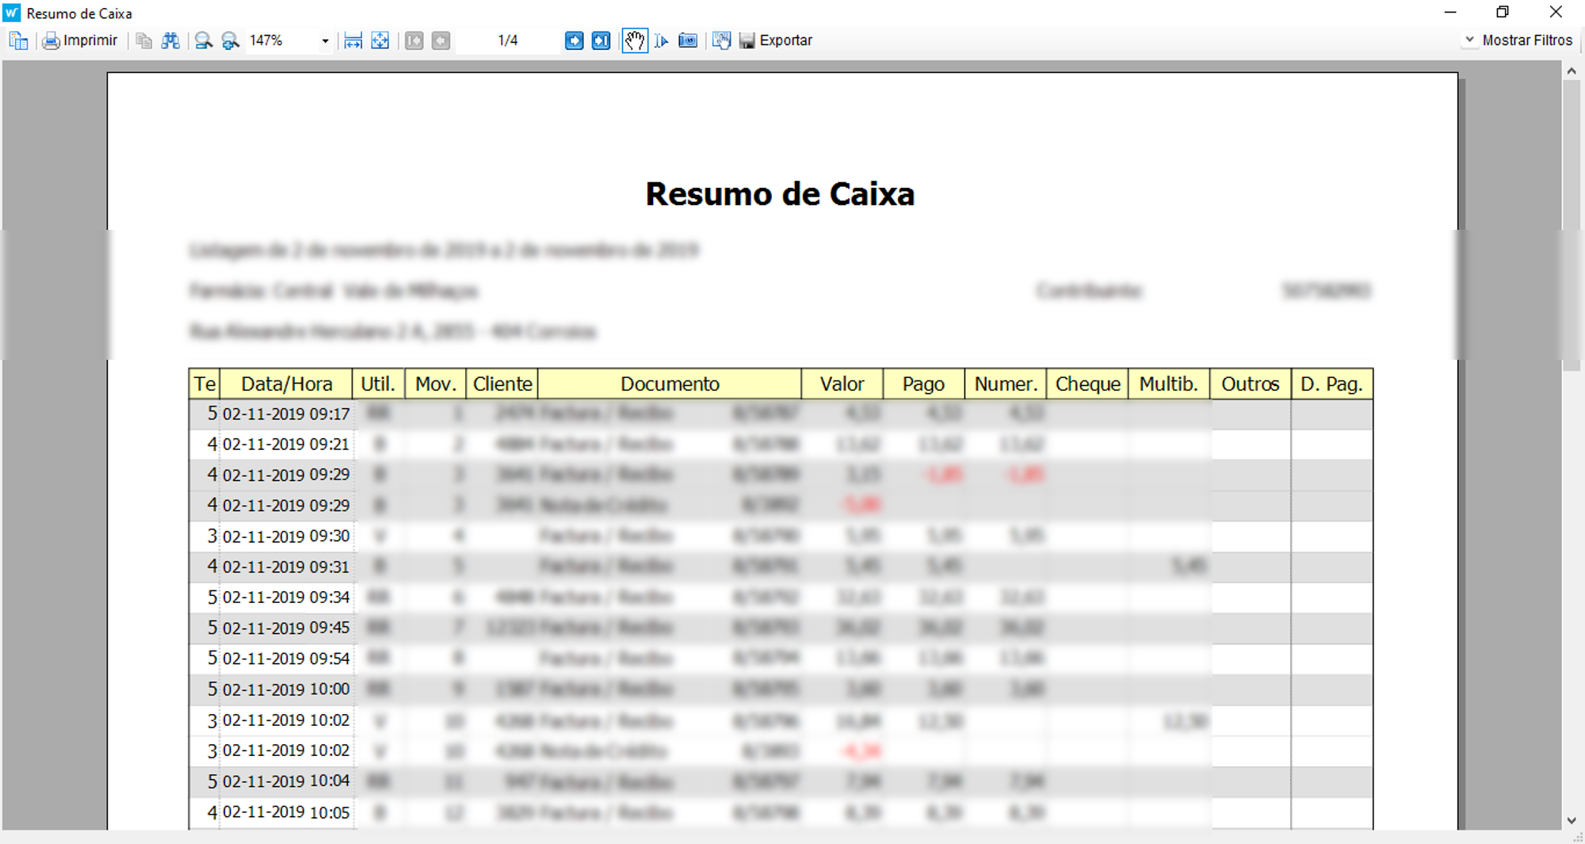This screenshot has height=844, width=1585.
Task: Fit page to width icon
Action: pos(353,41)
